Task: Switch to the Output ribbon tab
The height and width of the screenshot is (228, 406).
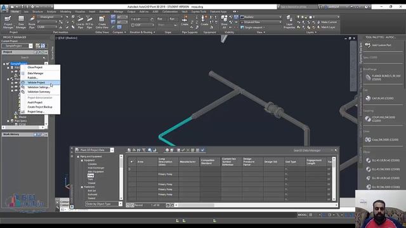Action: [131, 11]
